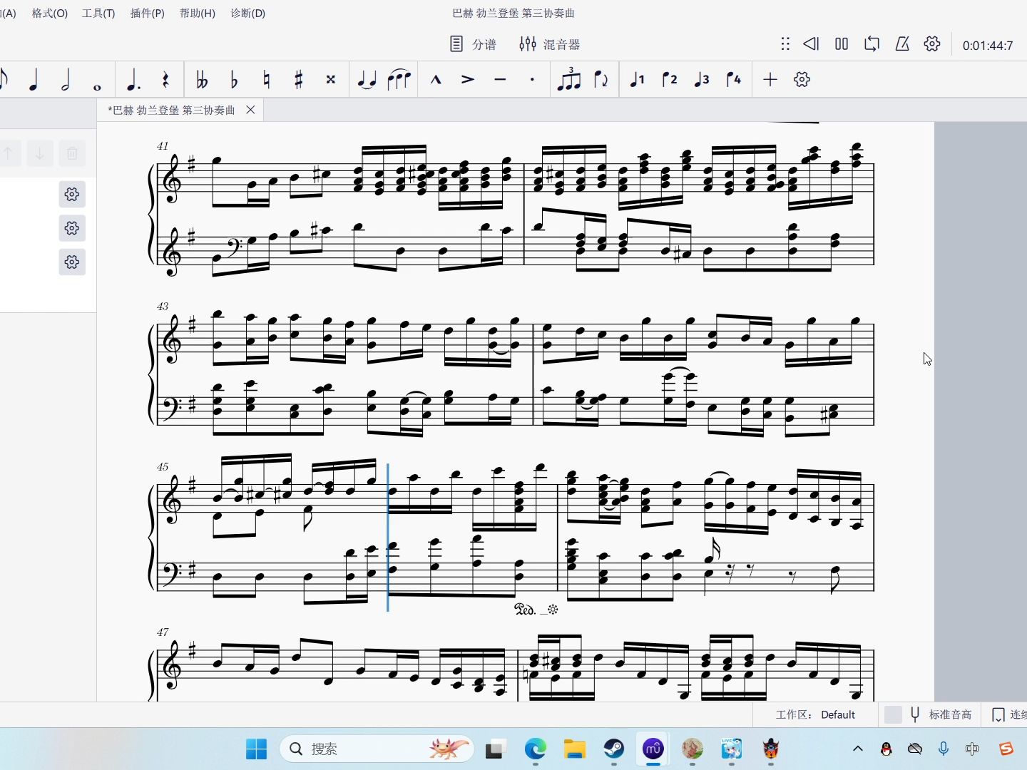Show hidden system tray icons
Viewport: 1027px width, 770px height.
click(x=858, y=749)
